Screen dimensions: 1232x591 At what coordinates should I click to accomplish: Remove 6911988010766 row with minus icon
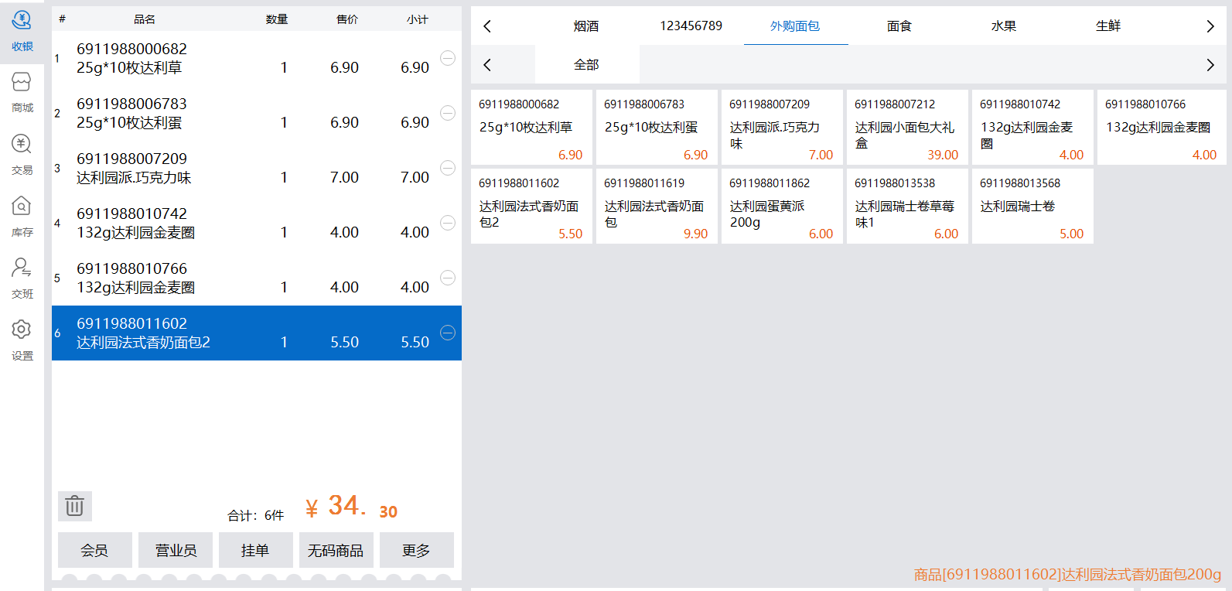(x=448, y=278)
